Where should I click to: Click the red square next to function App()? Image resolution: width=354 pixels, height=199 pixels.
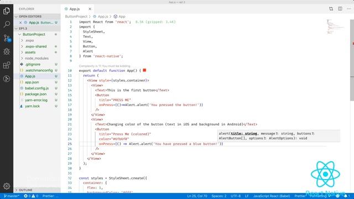coord(144,70)
